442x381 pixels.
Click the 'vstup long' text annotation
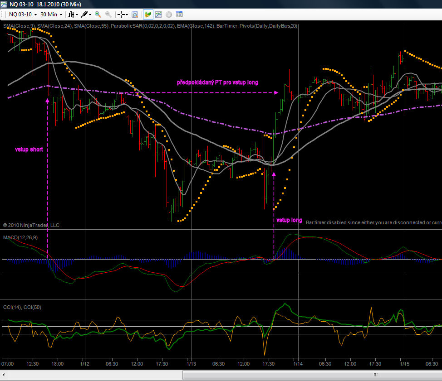tap(289, 220)
